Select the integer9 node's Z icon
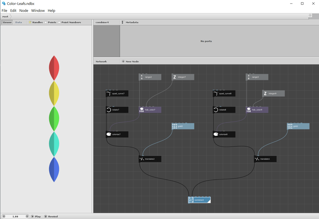The width and height of the screenshot is (319, 219). [x=265, y=93]
